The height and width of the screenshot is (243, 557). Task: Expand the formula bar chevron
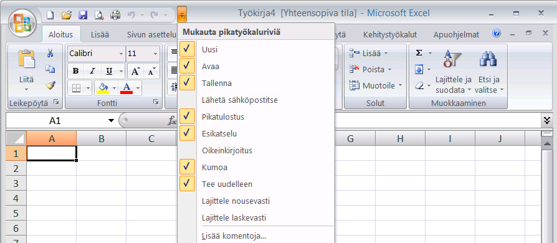pyautogui.click(x=547, y=120)
